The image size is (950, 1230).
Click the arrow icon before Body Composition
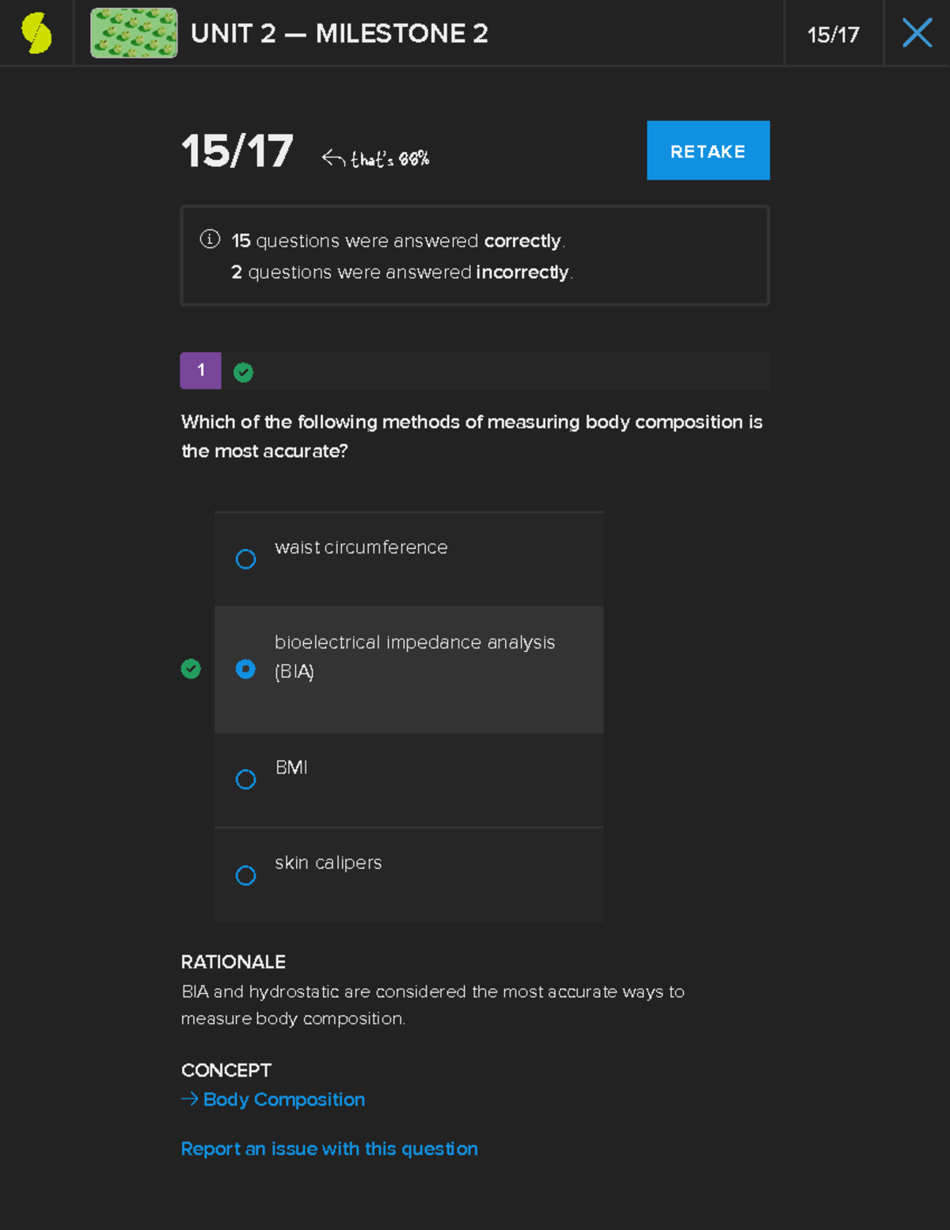[x=189, y=1099]
